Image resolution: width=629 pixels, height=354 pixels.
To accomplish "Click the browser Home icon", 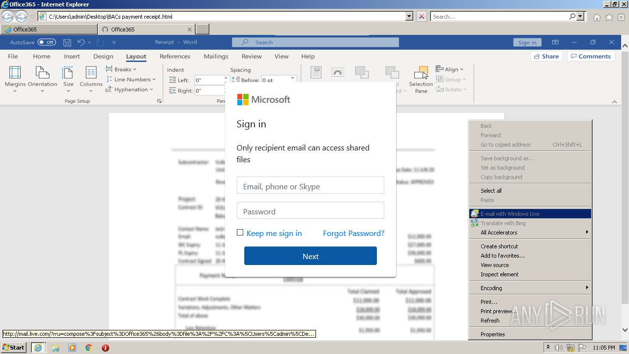I will point(597,17).
